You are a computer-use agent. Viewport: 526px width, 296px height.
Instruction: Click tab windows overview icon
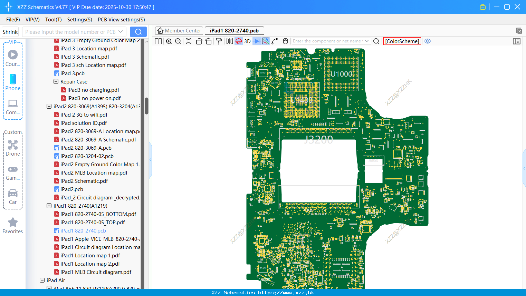(519, 31)
